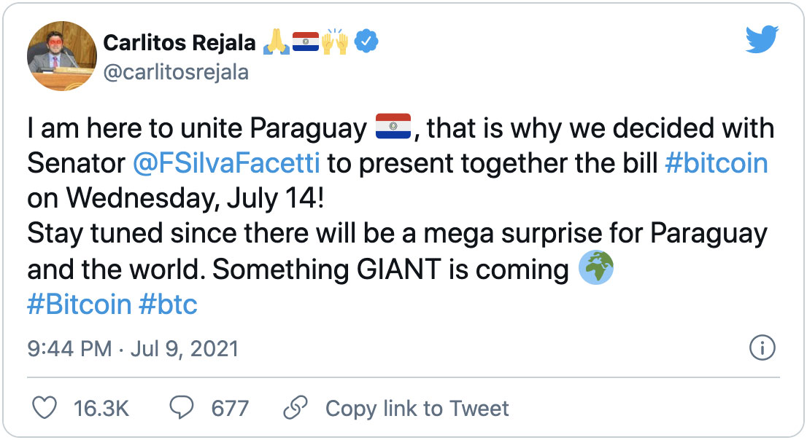Open the @FSilvaFacetti mention link
807x440 pixels.
click(x=227, y=163)
